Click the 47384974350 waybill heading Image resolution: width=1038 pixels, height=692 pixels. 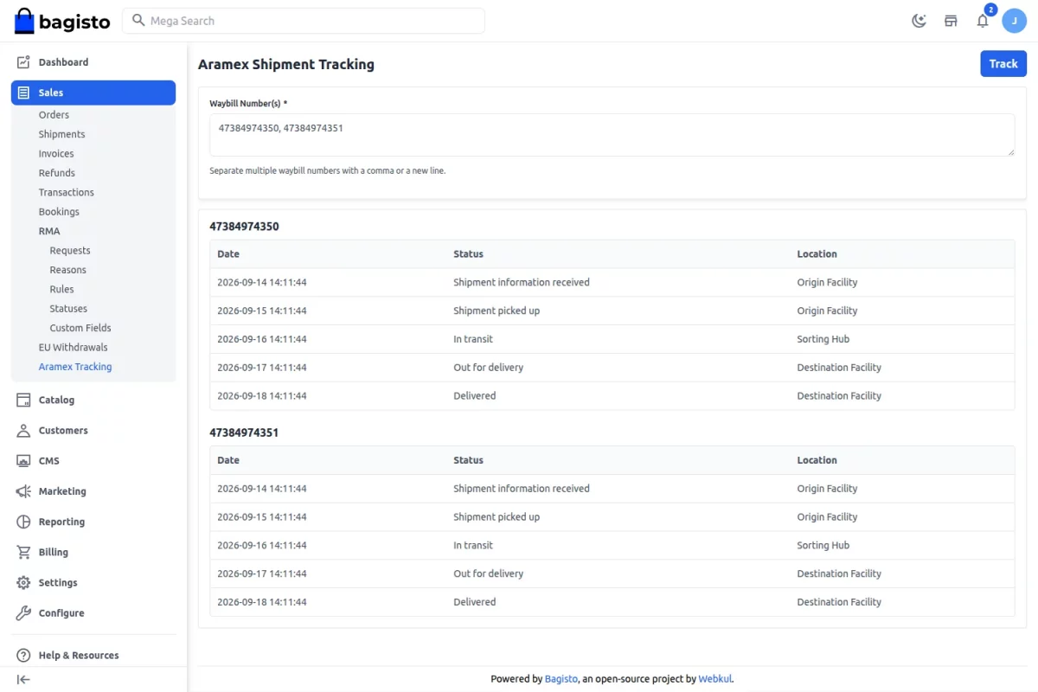coord(244,227)
